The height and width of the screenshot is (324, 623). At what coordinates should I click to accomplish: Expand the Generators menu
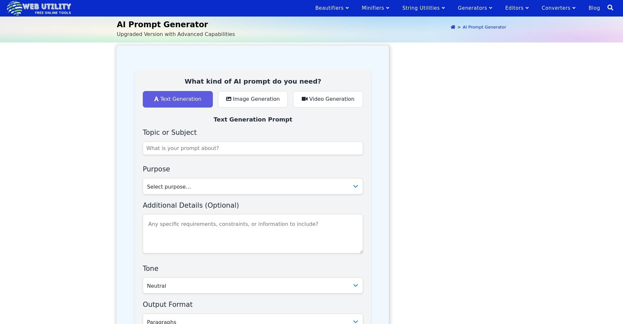tap(475, 8)
